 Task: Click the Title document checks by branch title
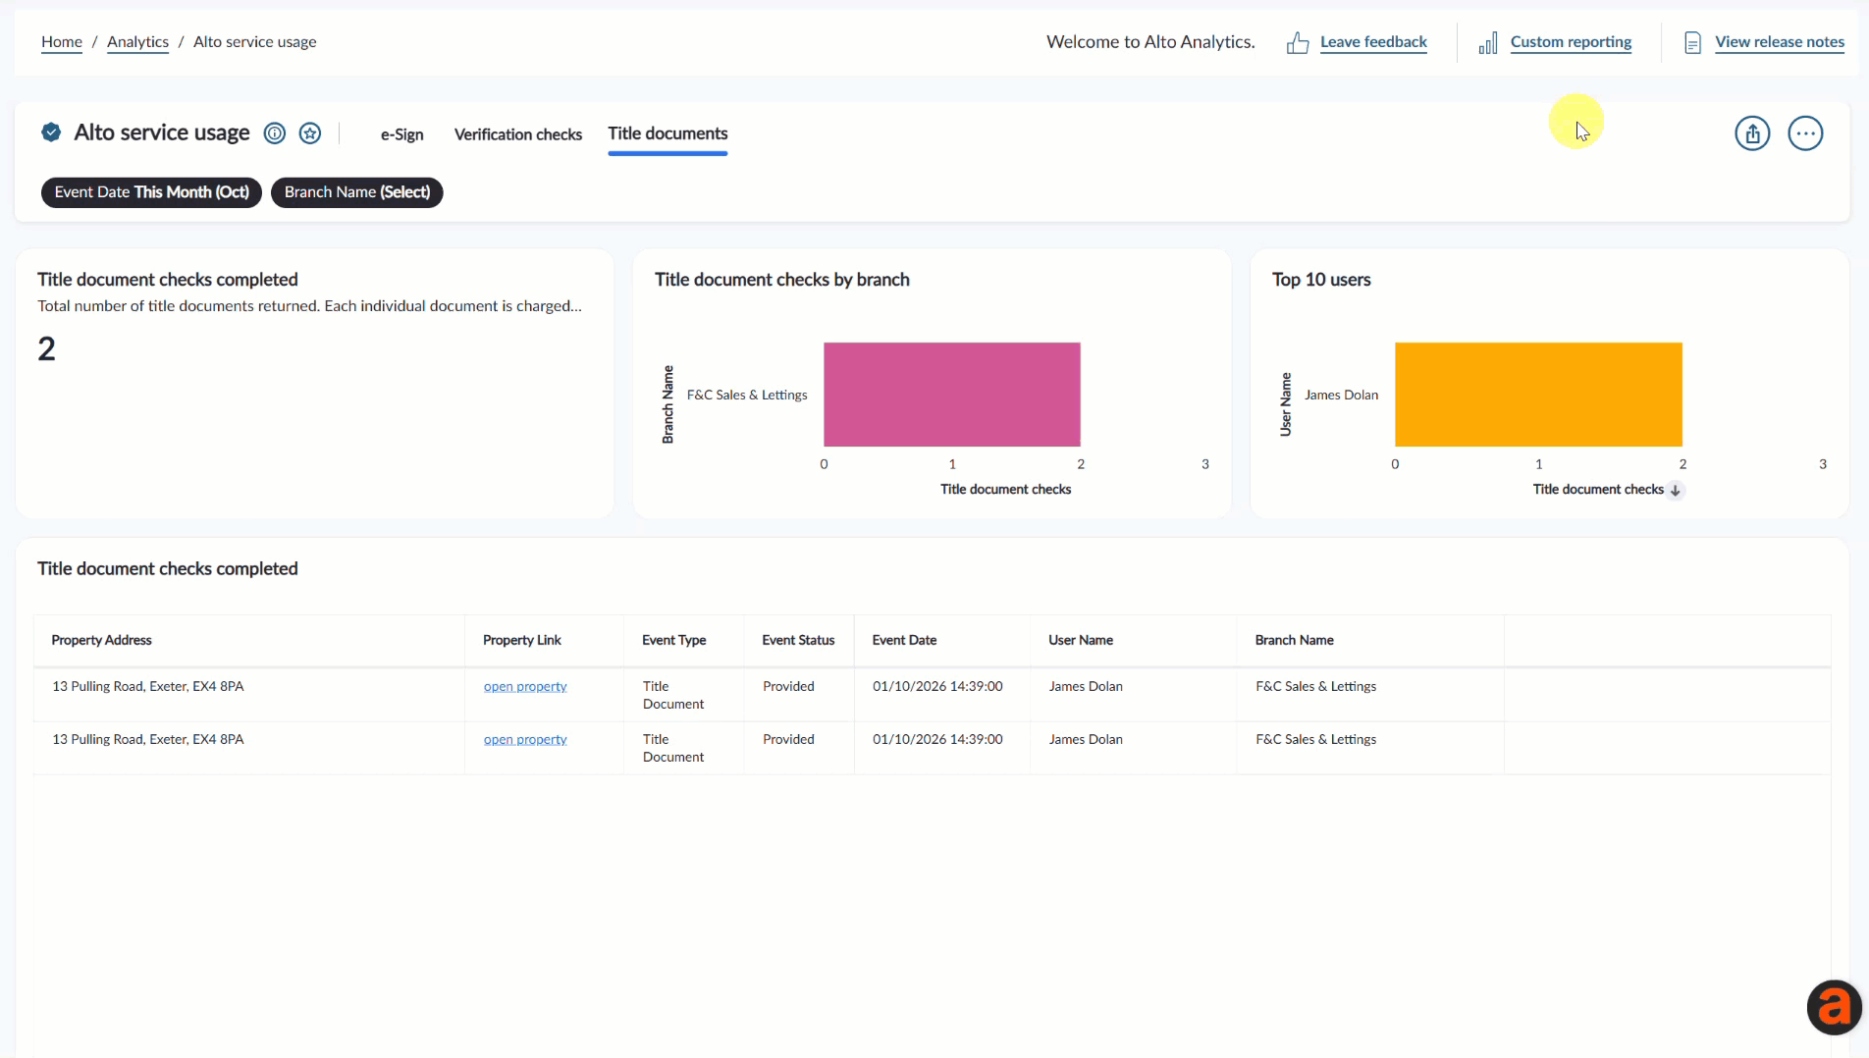(x=782, y=280)
